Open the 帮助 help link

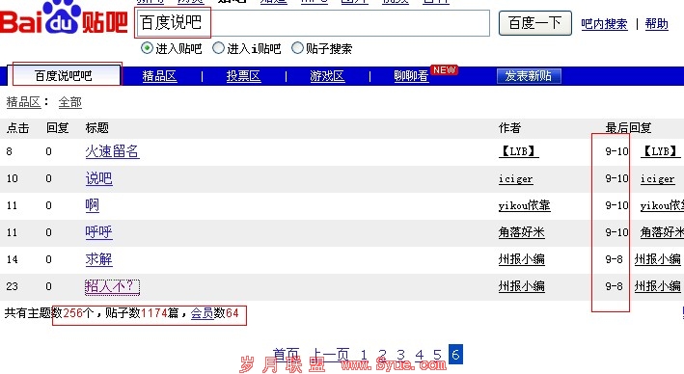pyautogui.click(x=657, y=24)
